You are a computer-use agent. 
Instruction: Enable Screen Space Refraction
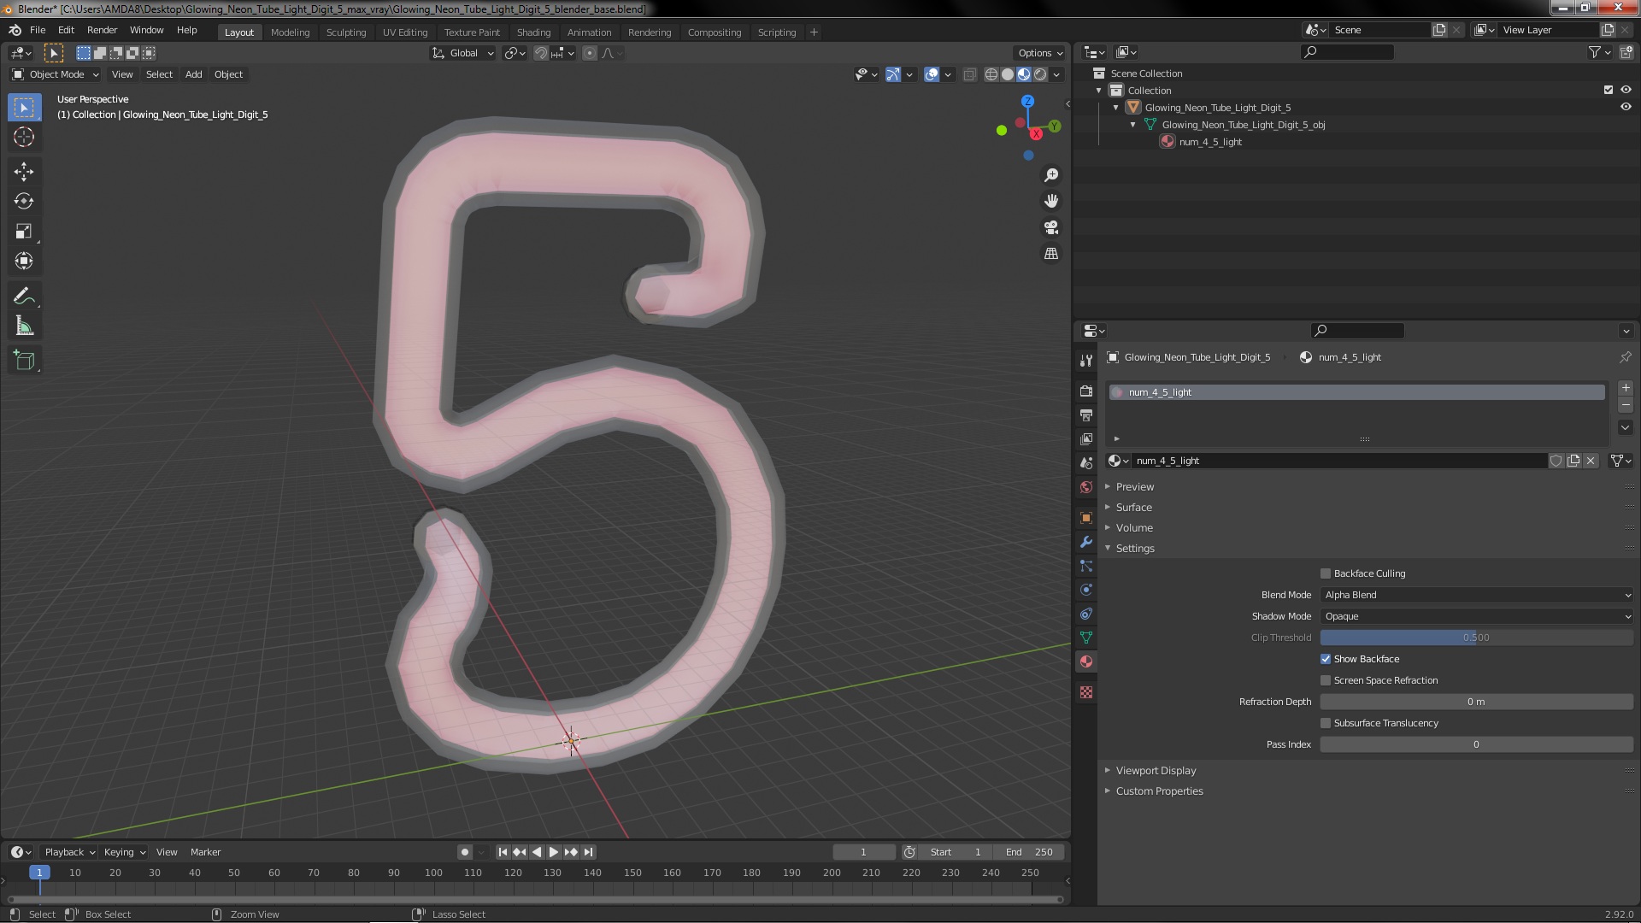(1326, 680)
